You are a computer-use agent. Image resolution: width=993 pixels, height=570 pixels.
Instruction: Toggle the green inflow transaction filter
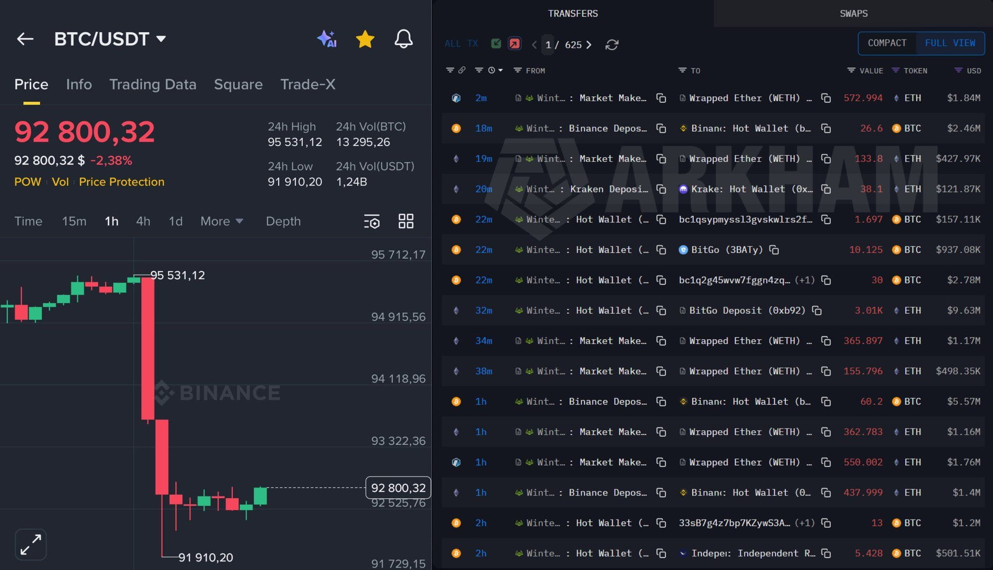pyautogui.click(x=496, y=44)
